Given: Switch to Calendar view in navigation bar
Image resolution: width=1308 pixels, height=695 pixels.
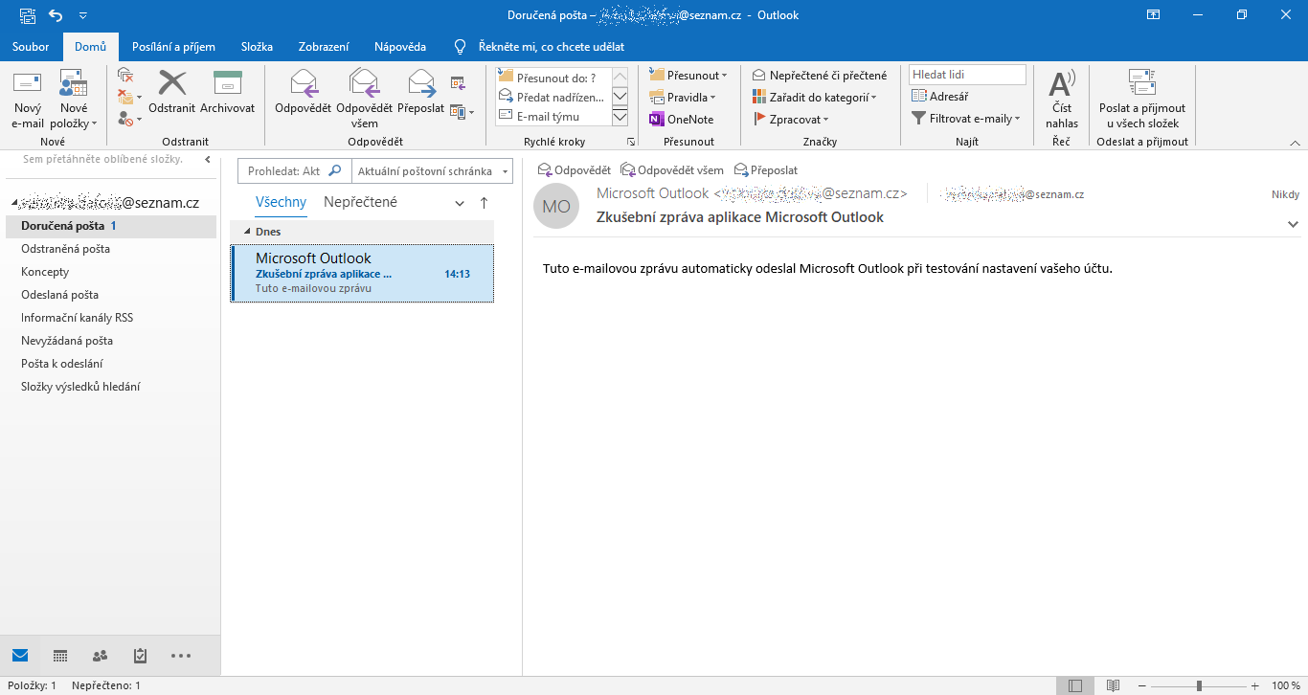Looking at the screenshot, I should [x=60, y=656].
